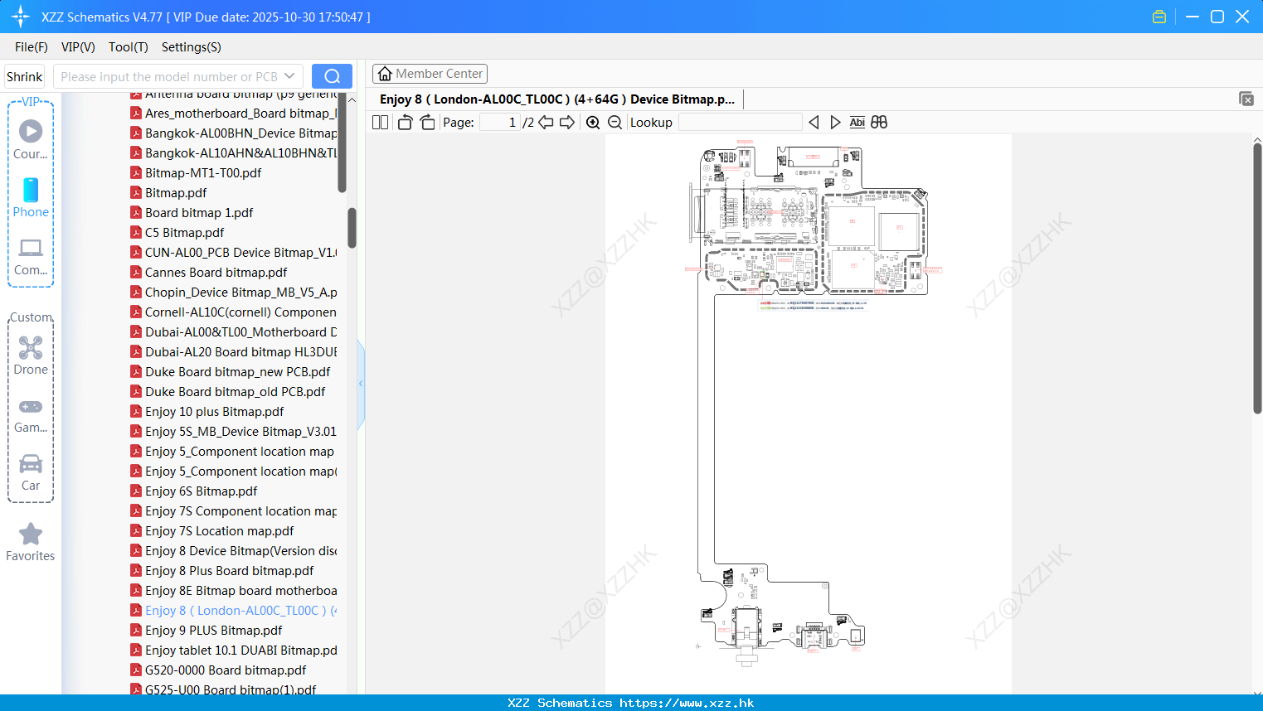Open CUN-AL00_PCB Device Bitmap file
Viewport: 1263px width, 711px height.
233,253
